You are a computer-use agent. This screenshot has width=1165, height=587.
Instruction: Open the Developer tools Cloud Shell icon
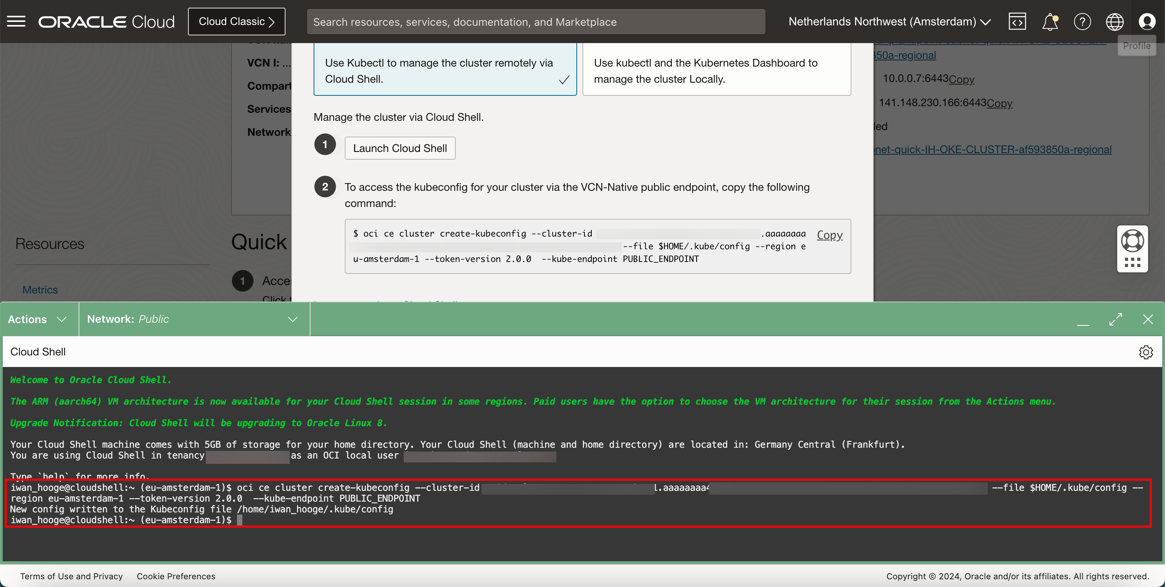point(1017,21)
